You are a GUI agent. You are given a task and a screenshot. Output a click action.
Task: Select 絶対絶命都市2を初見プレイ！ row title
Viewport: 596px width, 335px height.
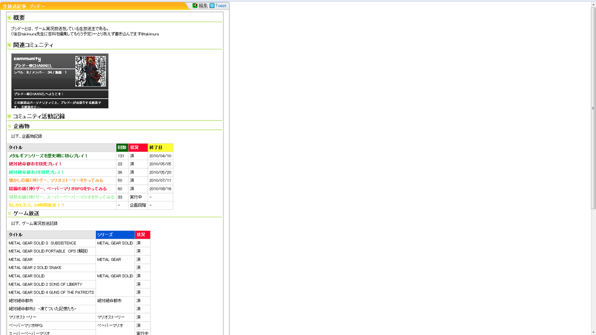coord(37,172)
